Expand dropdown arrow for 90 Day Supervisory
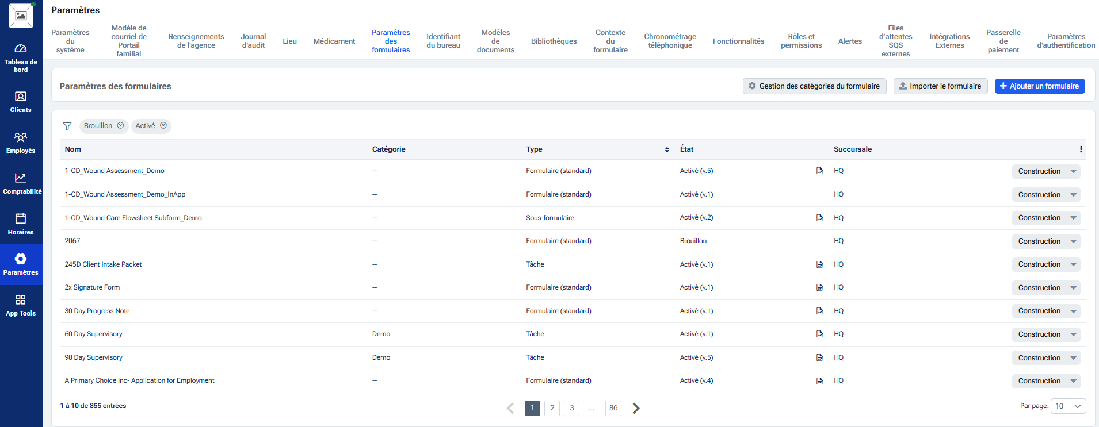Screen dimensions: 1099x427 pos(1073,358)
